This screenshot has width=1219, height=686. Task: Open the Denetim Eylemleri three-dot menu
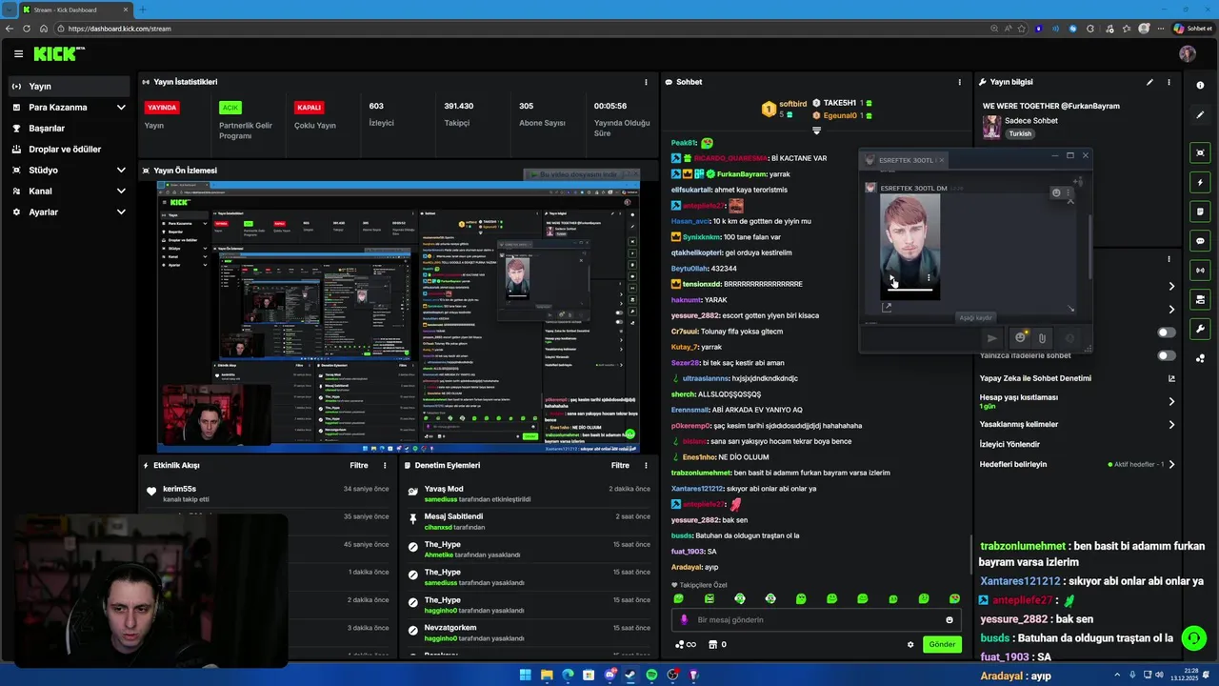pyautogui.click(x=647, y=466)
